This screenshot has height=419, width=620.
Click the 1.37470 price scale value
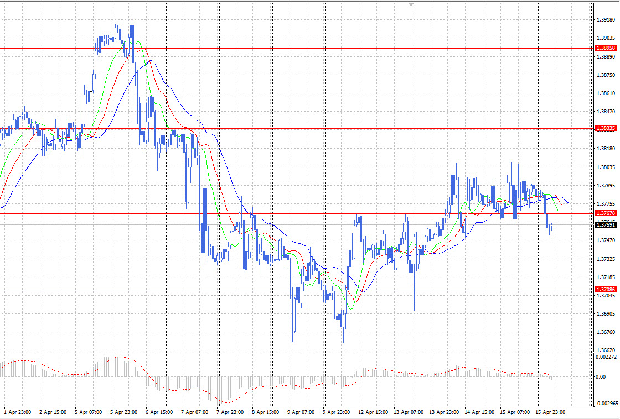pyautogui.click(x=606, y=240)
